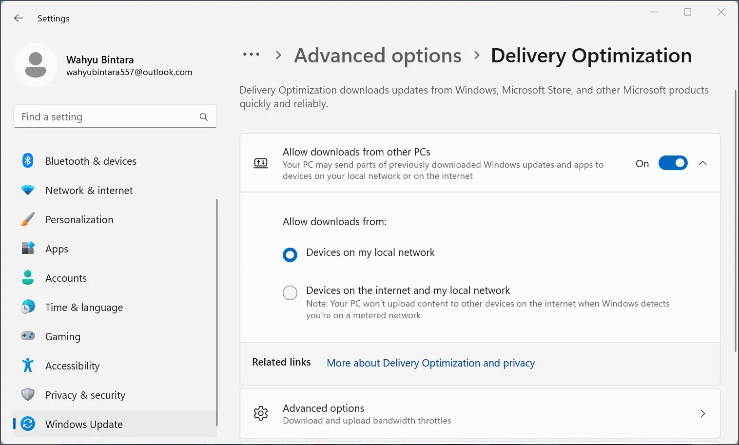Image resolution: width=739 pixels, height=445 pixels.
Task: Select the Gaming controller icon
Action: pyautogui.click(x=28, y=336)
